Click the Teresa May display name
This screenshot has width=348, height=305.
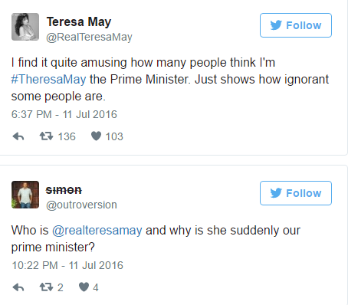[79, 22]
